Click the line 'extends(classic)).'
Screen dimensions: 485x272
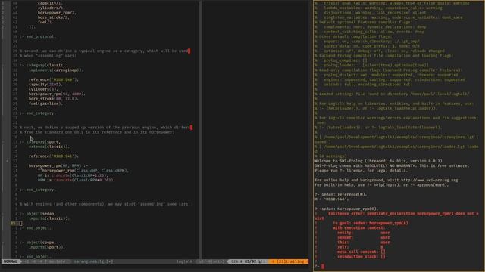(x=49, y=147)
